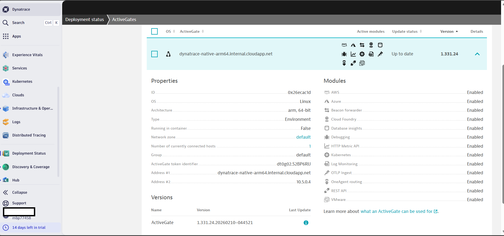
Task: Open Discovery & Coverage app icon
Action: click(6, 167)
